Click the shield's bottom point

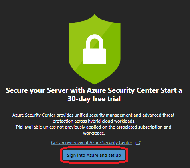coord(95,83)
